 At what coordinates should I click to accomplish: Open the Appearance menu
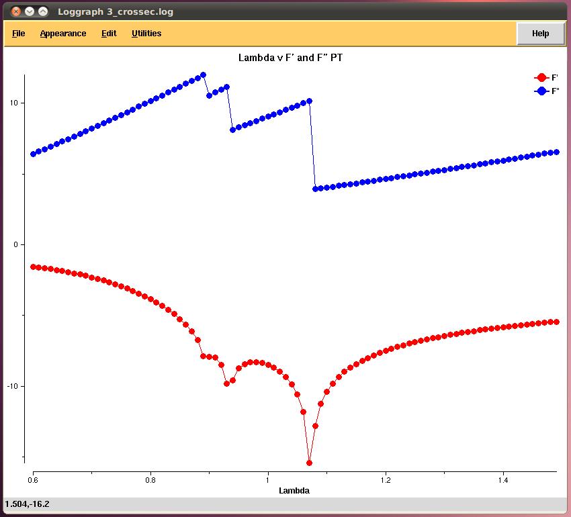click(63, 34)
